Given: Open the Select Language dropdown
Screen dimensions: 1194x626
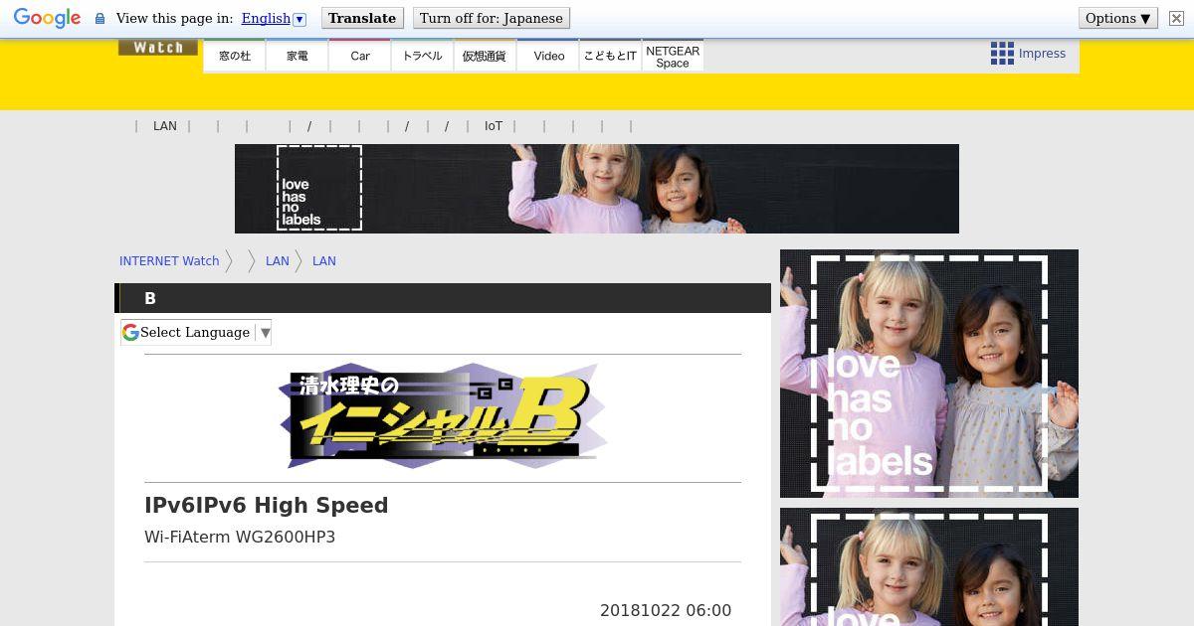Looking at the screenshot, I should pos(196,333).
